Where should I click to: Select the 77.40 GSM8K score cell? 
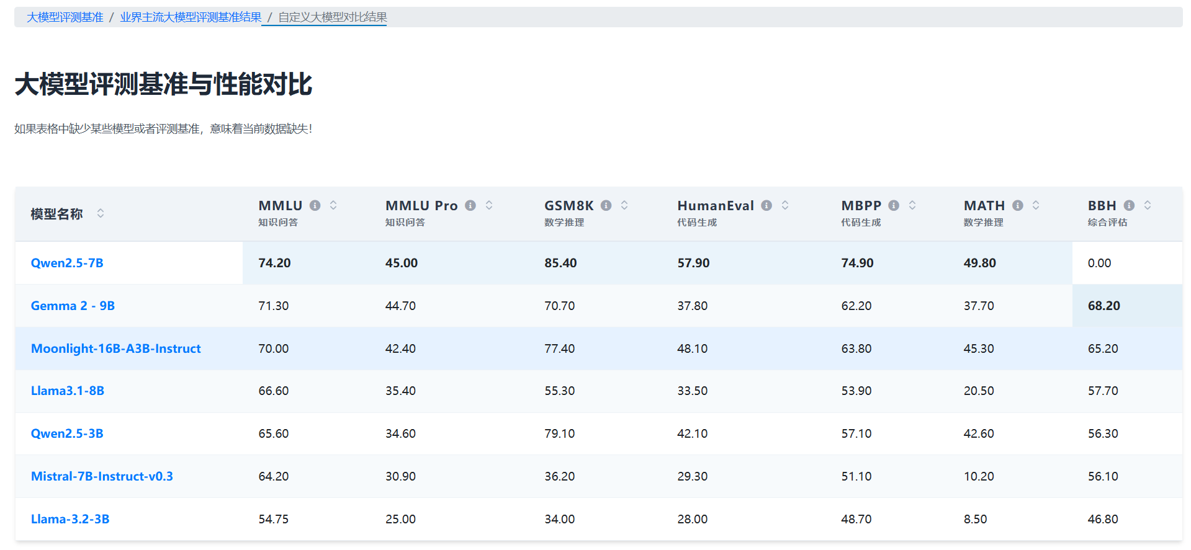tap(595, 348)
